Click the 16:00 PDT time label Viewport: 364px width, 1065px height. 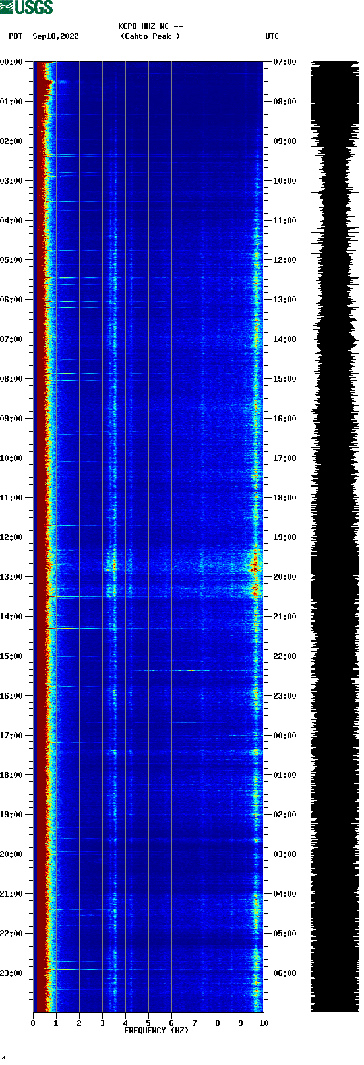coord(11,696)
